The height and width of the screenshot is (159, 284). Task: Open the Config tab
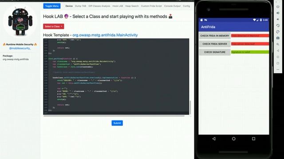(186, 6)
